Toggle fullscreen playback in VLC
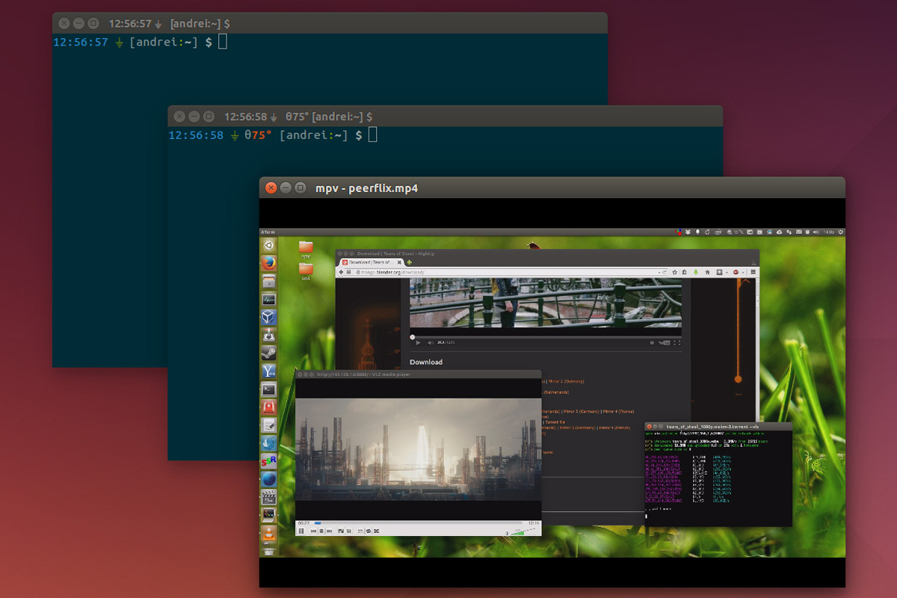 pos(340,531)
